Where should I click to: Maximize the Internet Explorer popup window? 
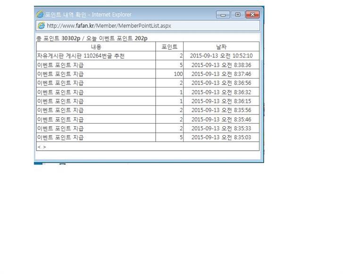237,15
